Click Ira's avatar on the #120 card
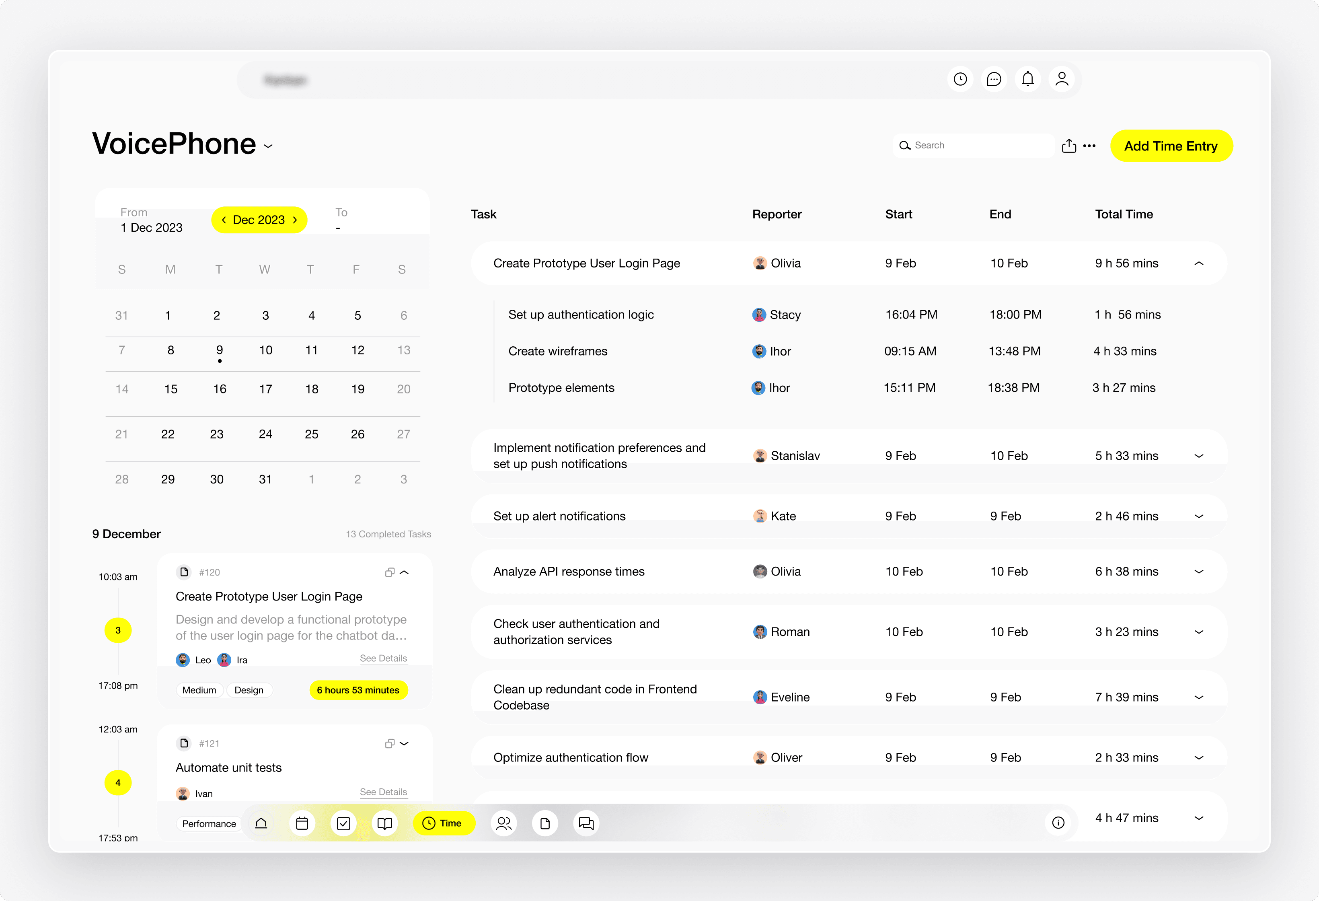This screenshot has width=1319, height=901. point(224,660)
